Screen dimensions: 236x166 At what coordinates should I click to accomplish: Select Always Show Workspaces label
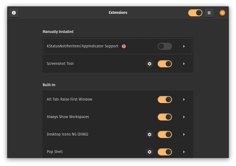(68, 117)
